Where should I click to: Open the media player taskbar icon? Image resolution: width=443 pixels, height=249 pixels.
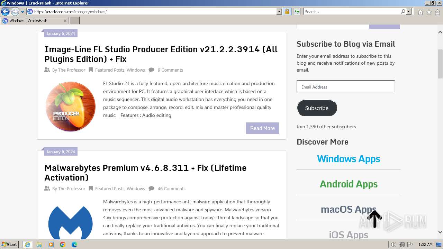[x=51, y=245]
